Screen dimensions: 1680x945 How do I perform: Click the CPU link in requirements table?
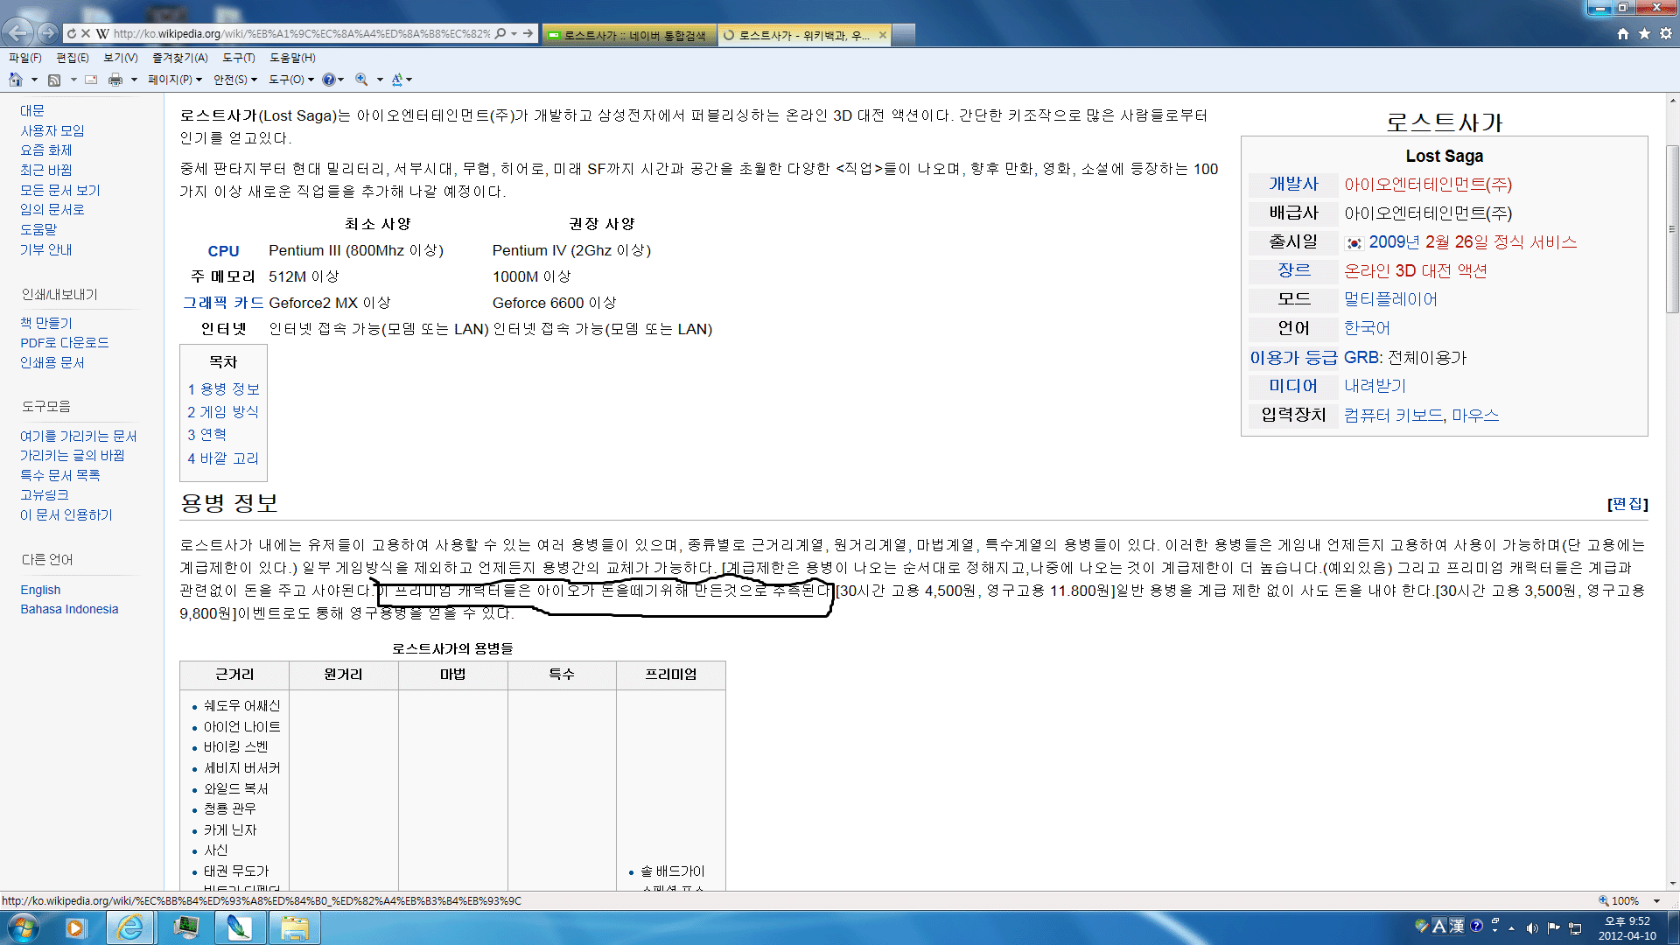(223, 251)
